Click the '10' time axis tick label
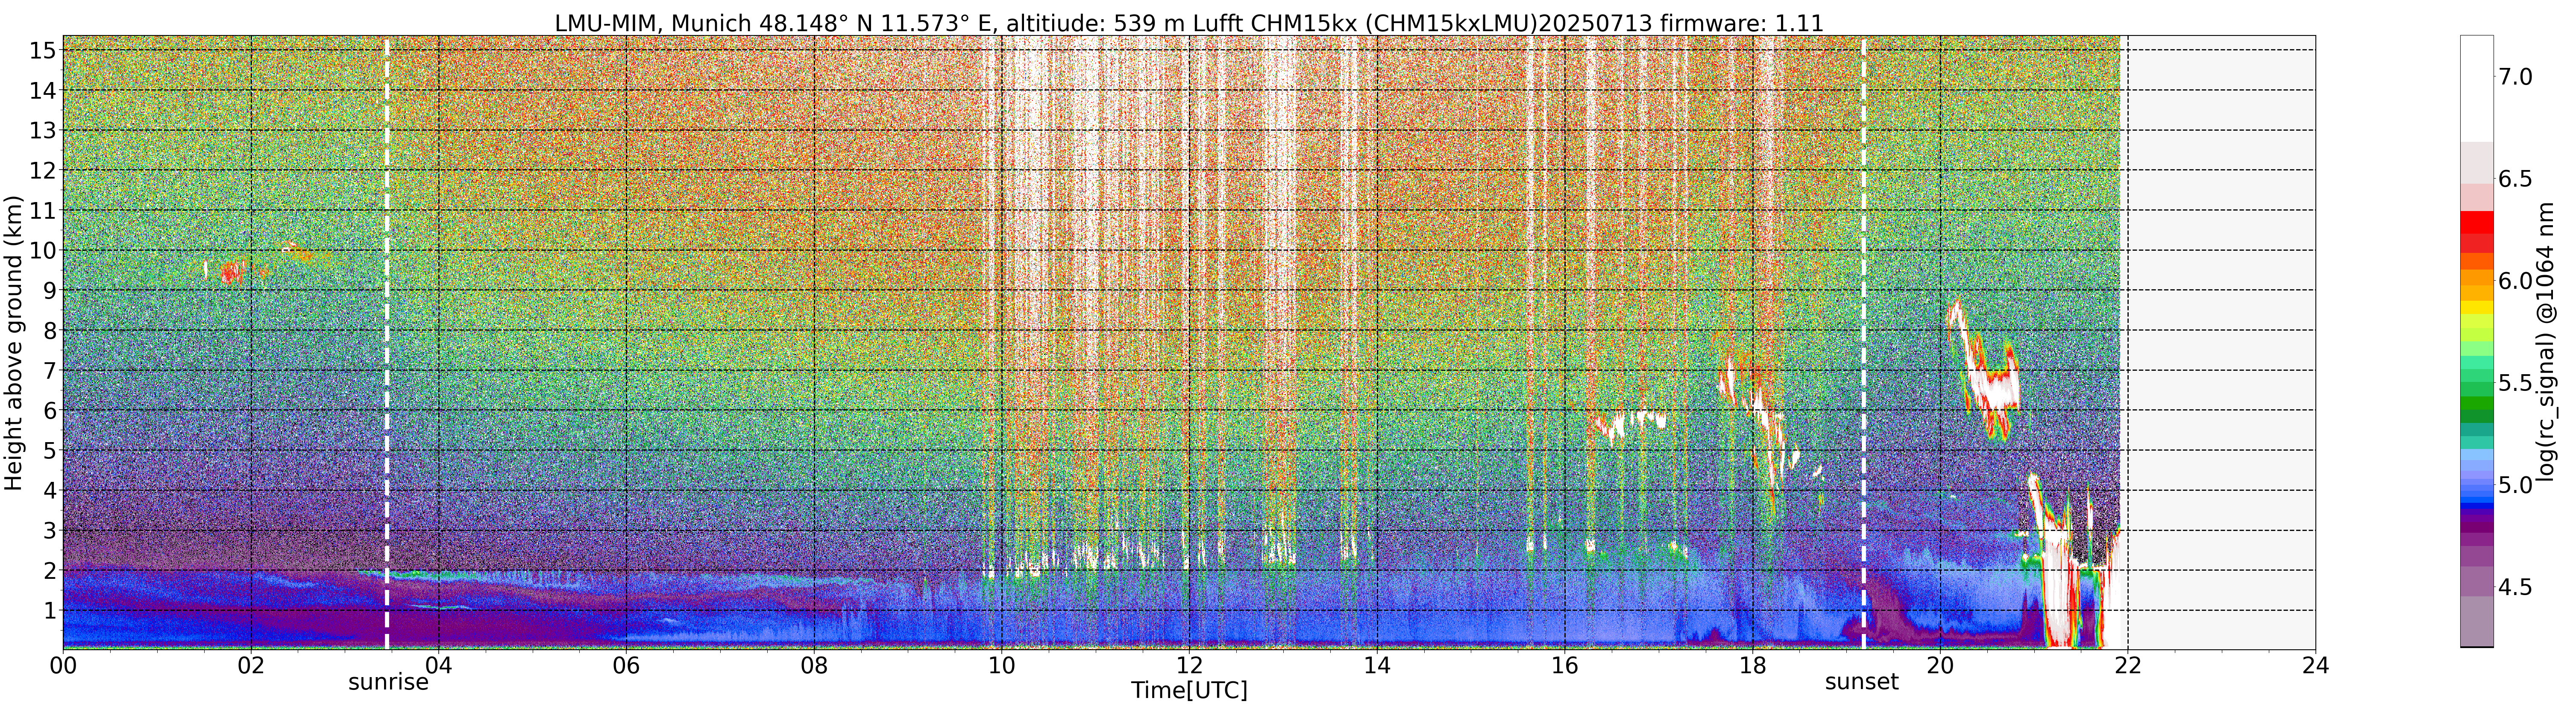2576x704 pixels. 1002,665
